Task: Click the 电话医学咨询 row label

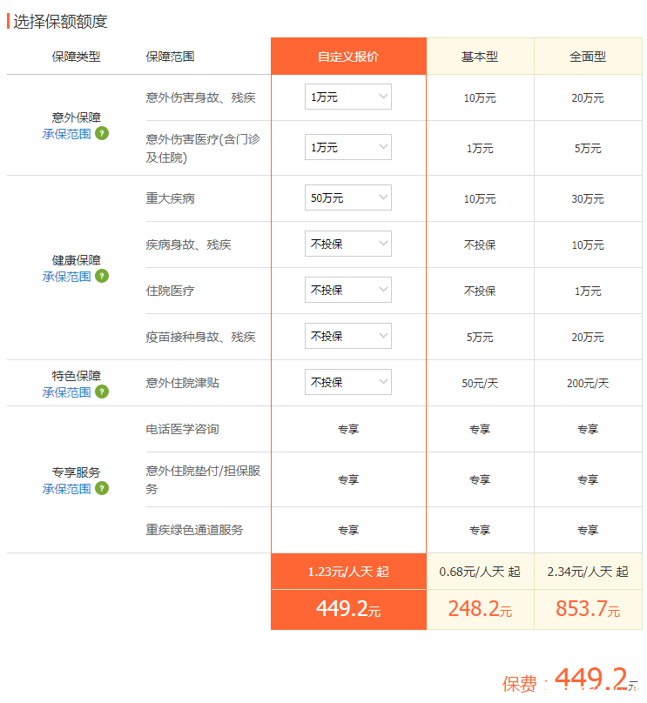Action: (x=182, y=429)
